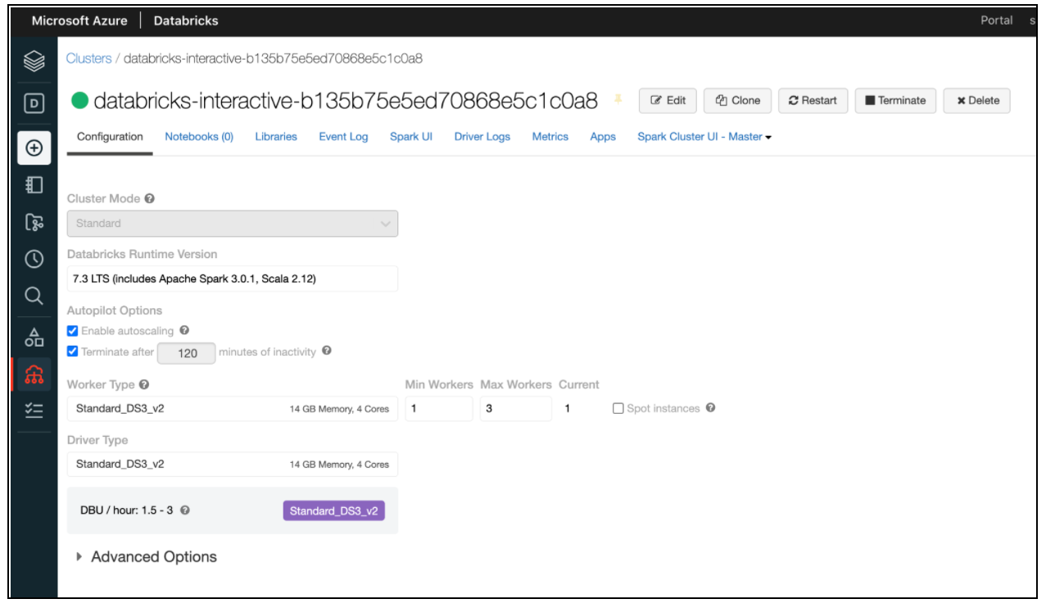Open the Data shapes icon in sidebar
The width and height of the screenshot is (1046, 608).
tap(34, 337)
